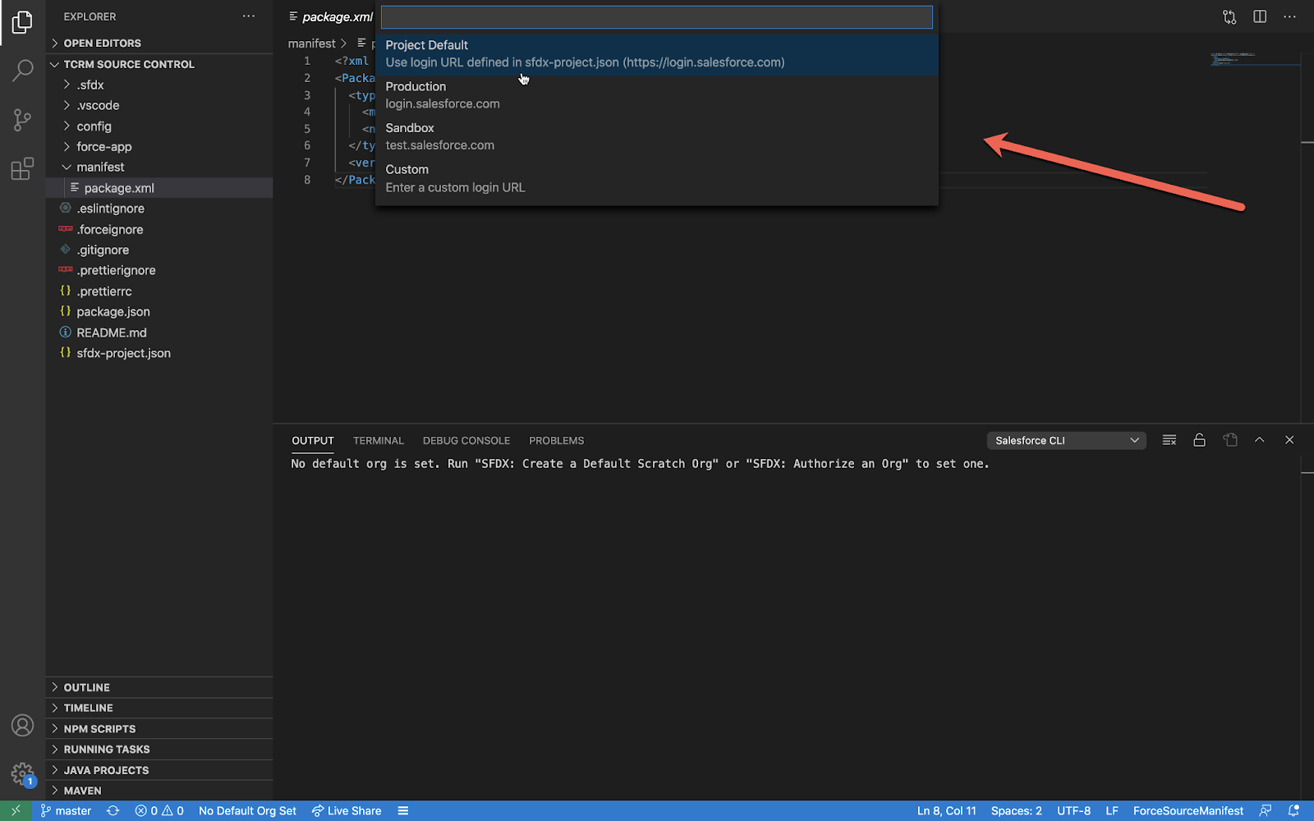Expand the Open Editors section
This screenshot has height=821, width=1314.
pyautogui.click(x=159, y=43)
